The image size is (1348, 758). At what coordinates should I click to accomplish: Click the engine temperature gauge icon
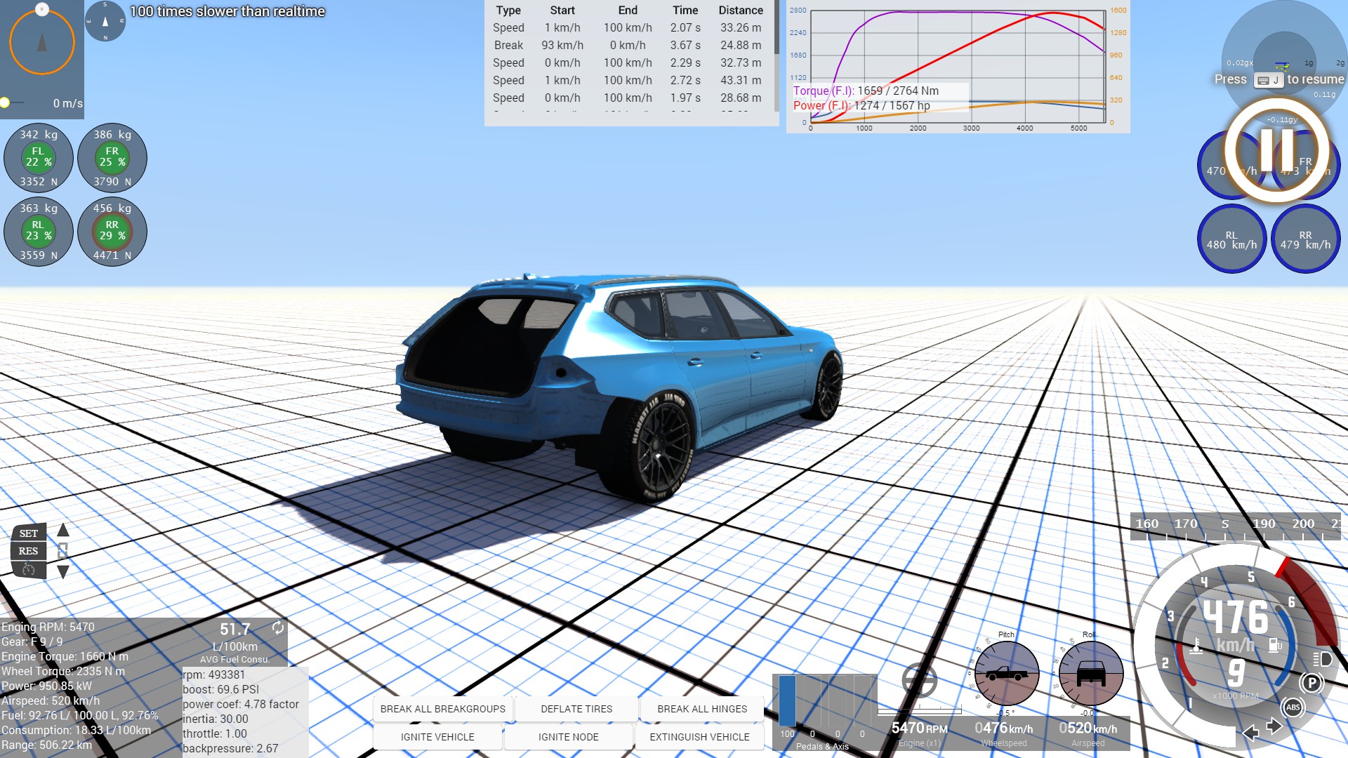click(x=1196, y=646)
